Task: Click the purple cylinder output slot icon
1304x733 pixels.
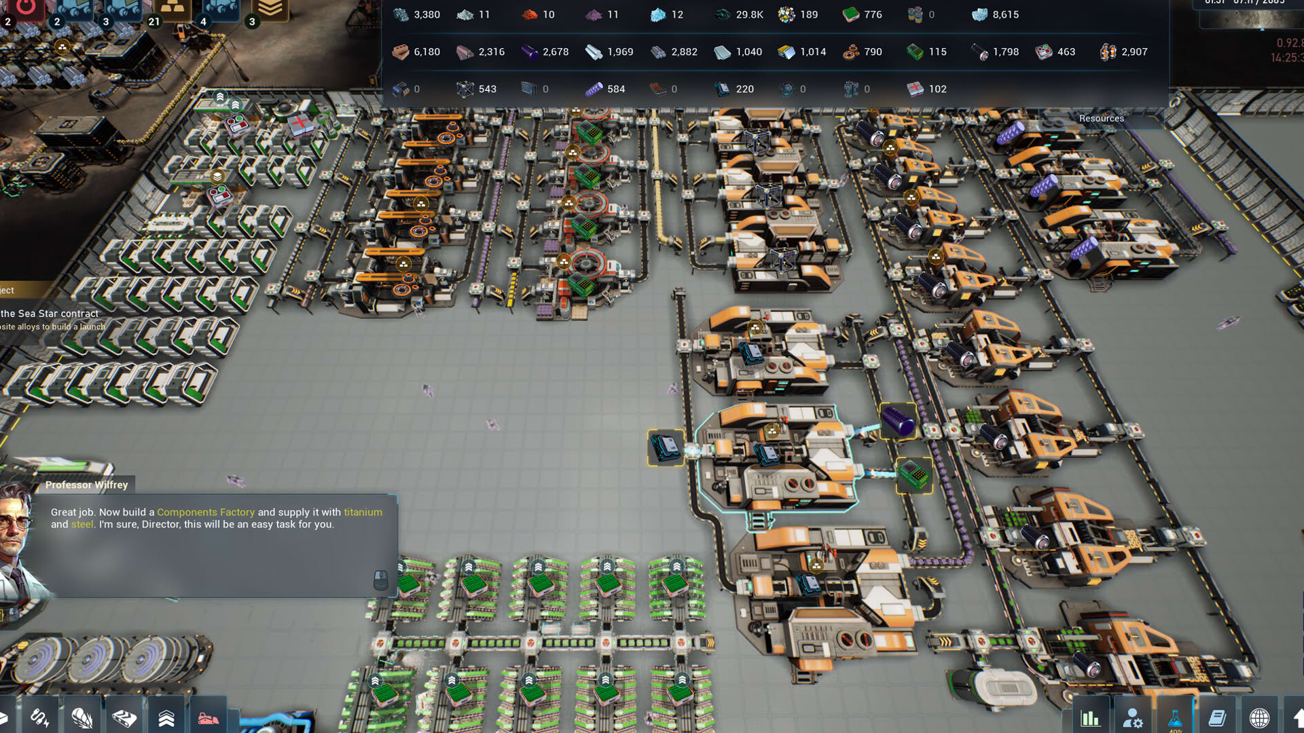Action: pos(898,421)
